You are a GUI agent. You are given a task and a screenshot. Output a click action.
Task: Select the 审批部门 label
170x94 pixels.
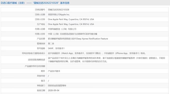coord(41,86)
